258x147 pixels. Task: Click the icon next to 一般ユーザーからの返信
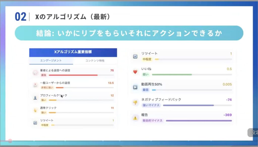tap(35, 85)
